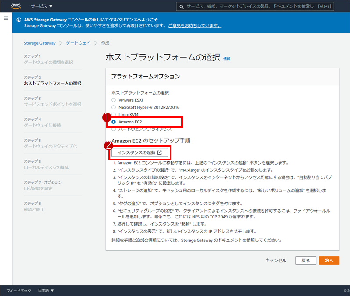The height and width of the screenshot is (296, 350).
Task: Select the VMware ESXi radio option
Action: coord(114,100)
